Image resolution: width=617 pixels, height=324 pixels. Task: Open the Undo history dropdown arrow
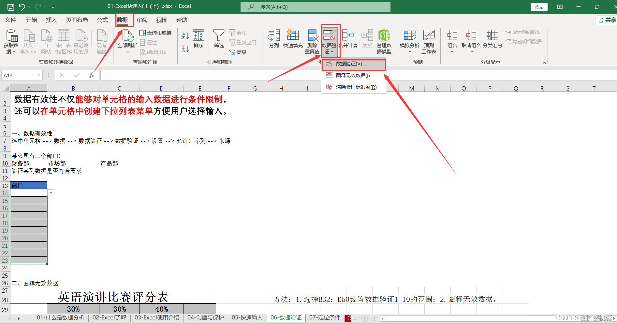29,7
